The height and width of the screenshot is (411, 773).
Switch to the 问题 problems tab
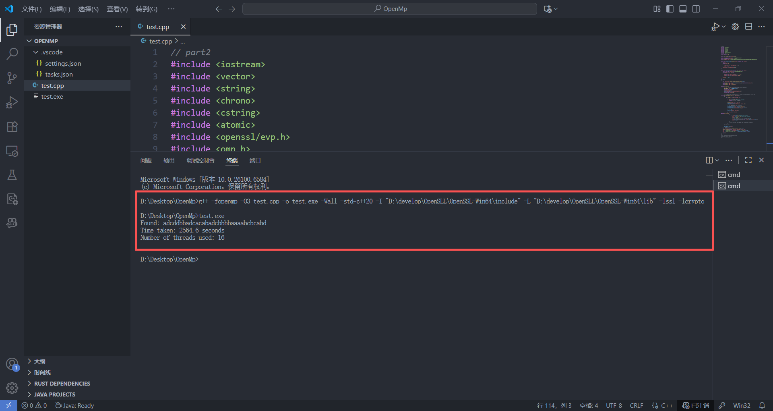point(146,160)
